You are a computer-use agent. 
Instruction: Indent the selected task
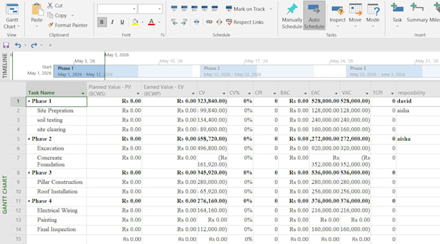tap(184, 22)
